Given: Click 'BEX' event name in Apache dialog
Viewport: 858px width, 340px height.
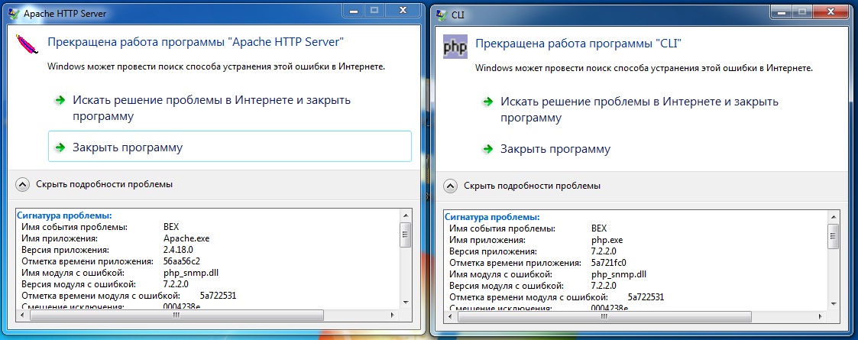Looking at the screenshot, I should pos(171,227).
